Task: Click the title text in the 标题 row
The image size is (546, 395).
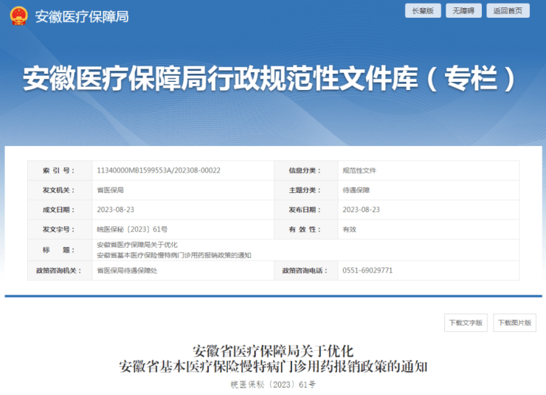Action: pos(174,250)
